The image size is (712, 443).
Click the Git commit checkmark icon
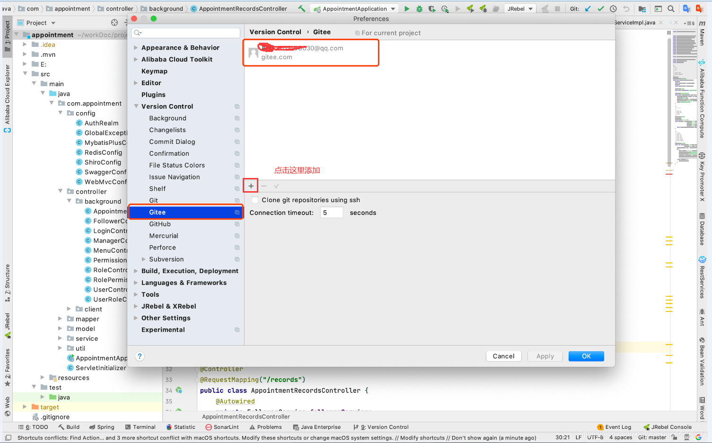coord(601,9)
